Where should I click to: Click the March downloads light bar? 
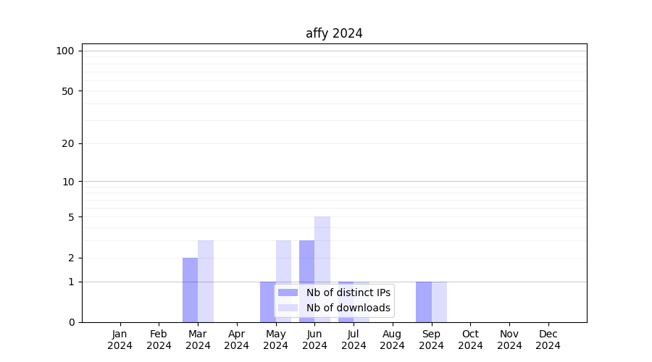pos(206,281)
